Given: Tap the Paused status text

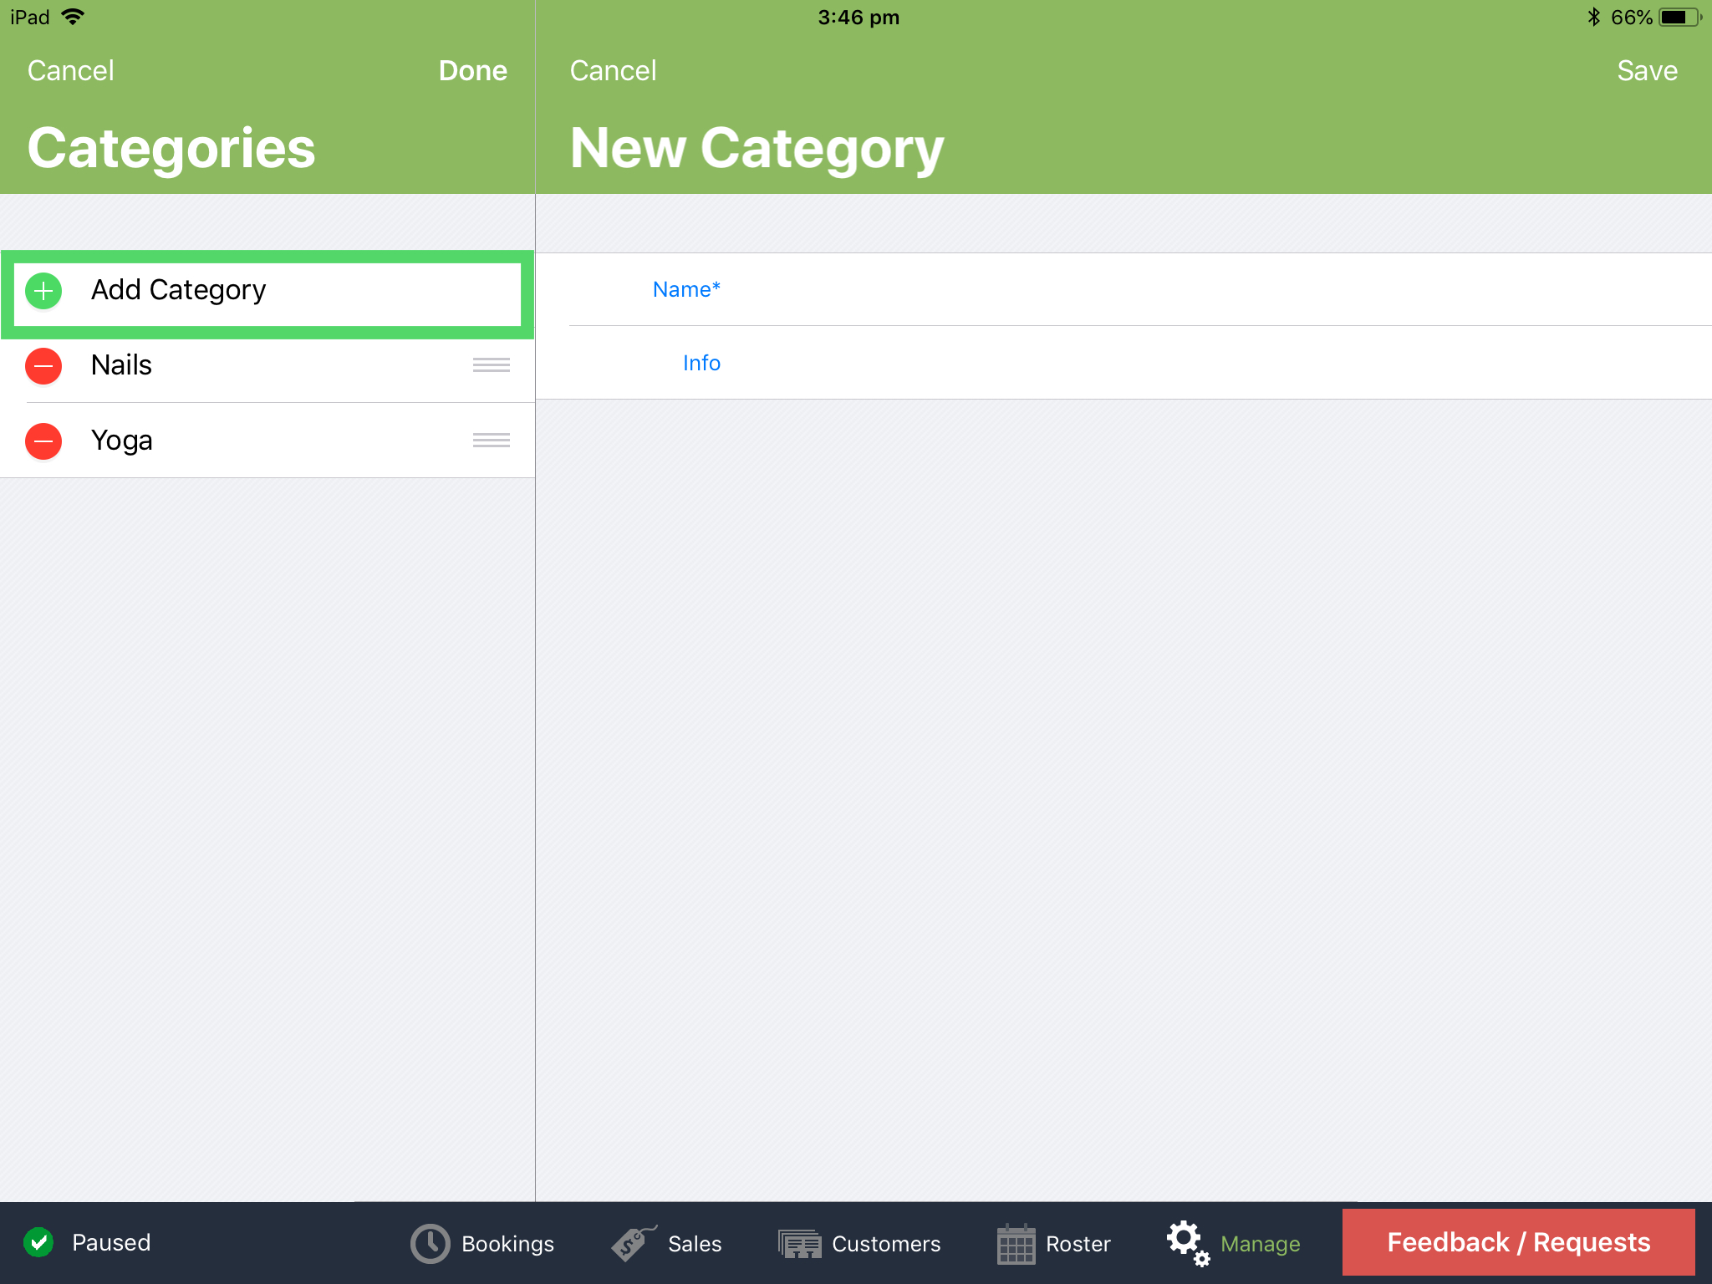Looking at the screenshot, I should coord(111,1242).
